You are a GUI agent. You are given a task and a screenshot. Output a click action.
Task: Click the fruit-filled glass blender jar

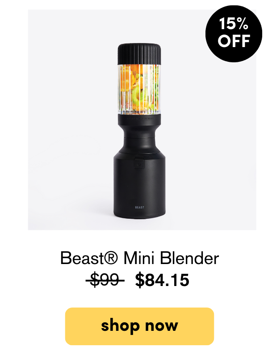(x=139, y=89)
